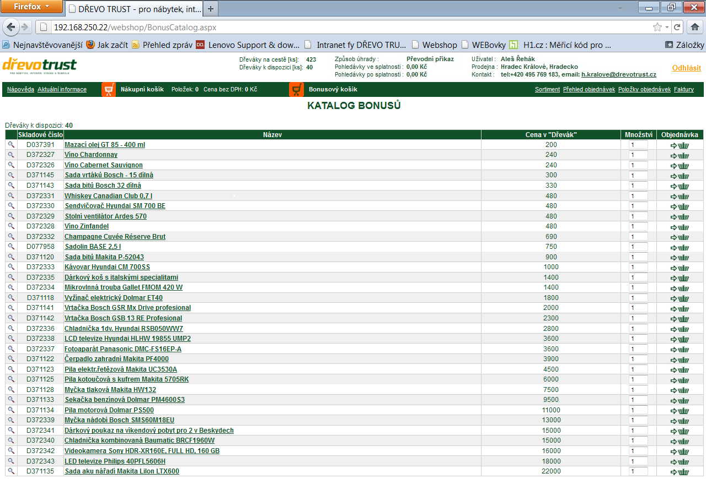Open the Záložky bookmarks menu
This screenshot has height=479, width=706.
684,45
